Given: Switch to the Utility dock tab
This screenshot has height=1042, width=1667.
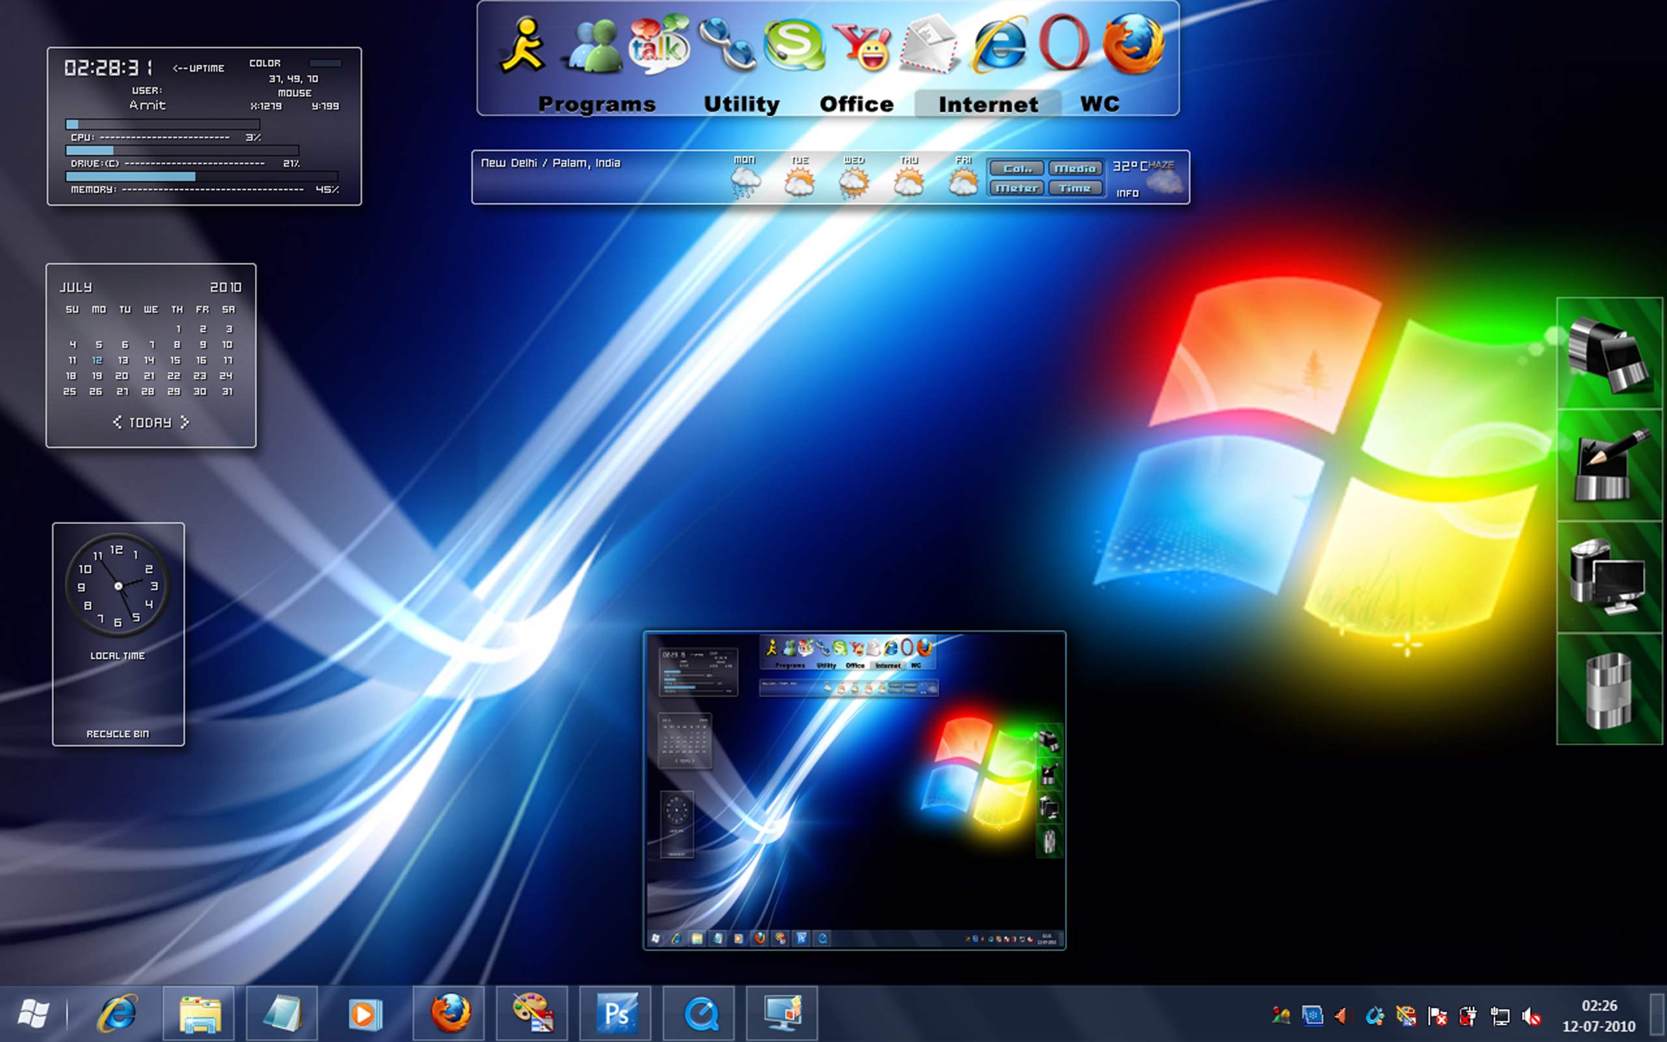Looking at the screenshot, I should point(741,104).
